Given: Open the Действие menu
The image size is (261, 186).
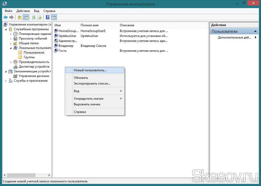Looking at the screenshot, I should click(23, 11).
